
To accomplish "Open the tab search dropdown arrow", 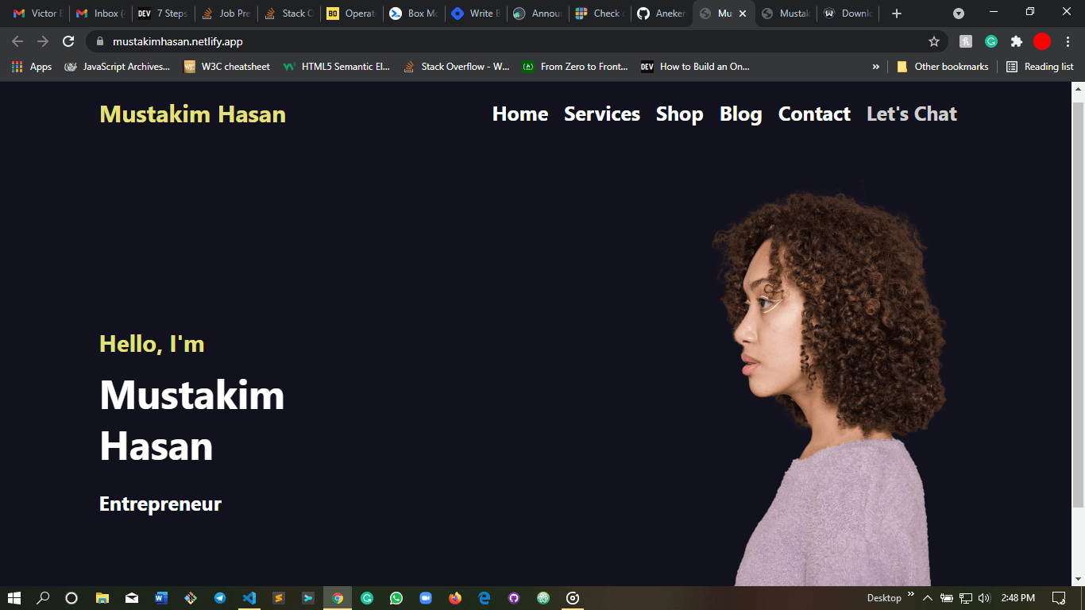I will click(x=959, y=14).
